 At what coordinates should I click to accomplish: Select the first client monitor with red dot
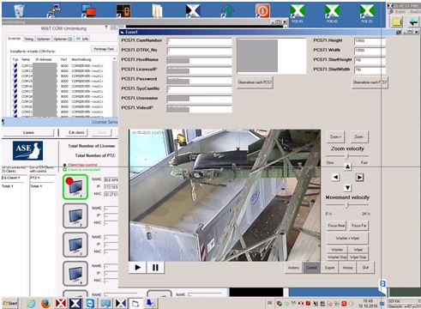click(x=75, y=187)
